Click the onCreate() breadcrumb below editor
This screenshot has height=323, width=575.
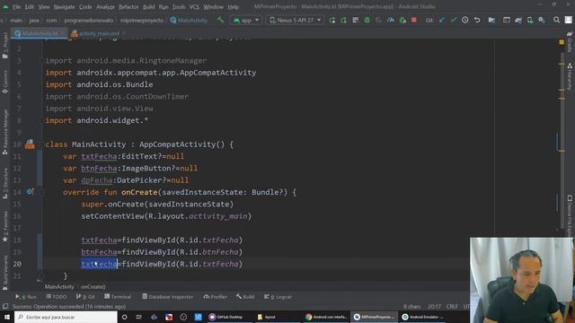(x=93, y=287)
